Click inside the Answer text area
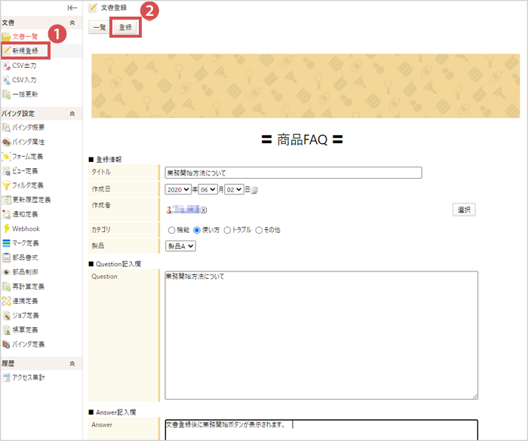Screen dimensions: 528x441 coord(321,430)
